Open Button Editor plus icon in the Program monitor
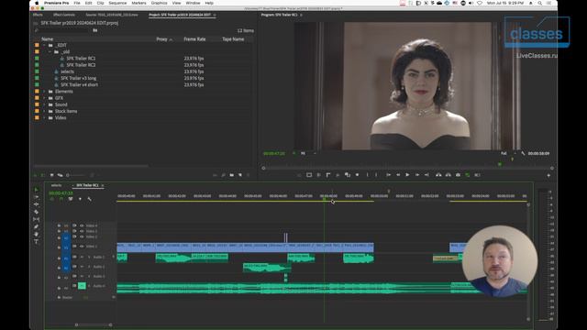This screenshot has height=330, width=587. 548,175
